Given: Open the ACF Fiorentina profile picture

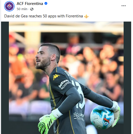Looking at the screenshot, I should point(9,6).
